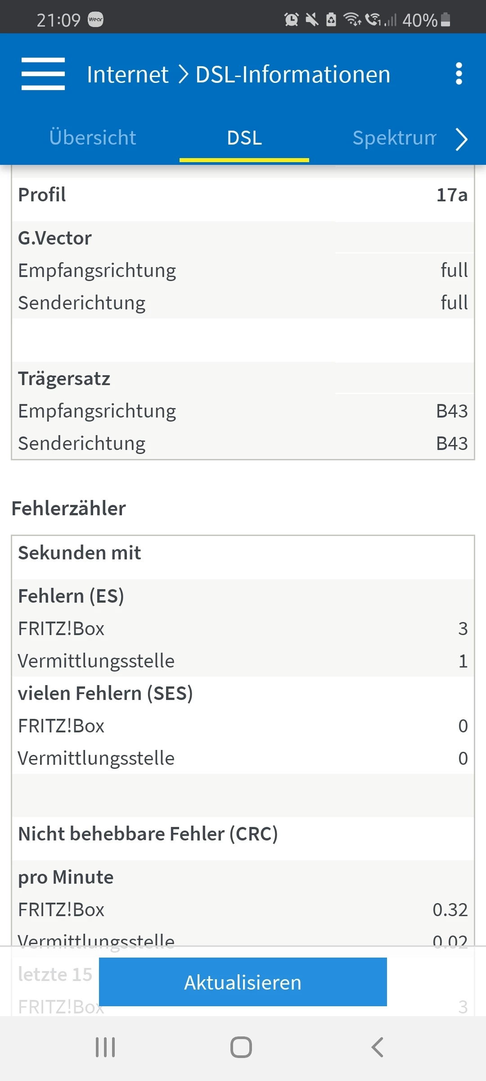Tap the Android home button icon
Image resolution: width=486 pixels, height=1081 pixels.
click(x=241, y=1047)
